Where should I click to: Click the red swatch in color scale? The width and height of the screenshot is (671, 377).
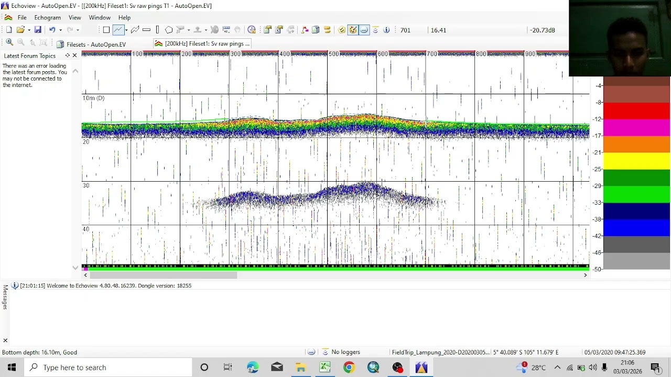point(636,110)
